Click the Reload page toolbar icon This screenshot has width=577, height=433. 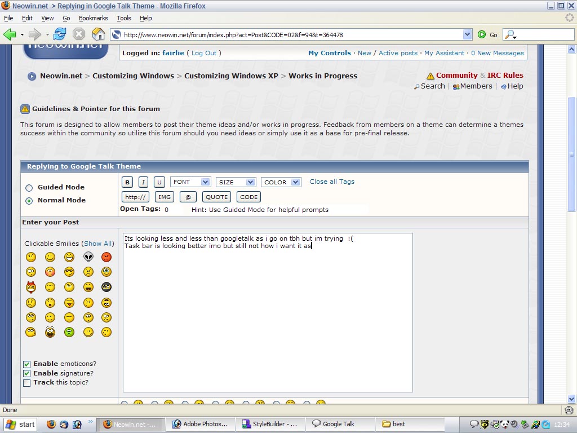[x=59, y=34]
